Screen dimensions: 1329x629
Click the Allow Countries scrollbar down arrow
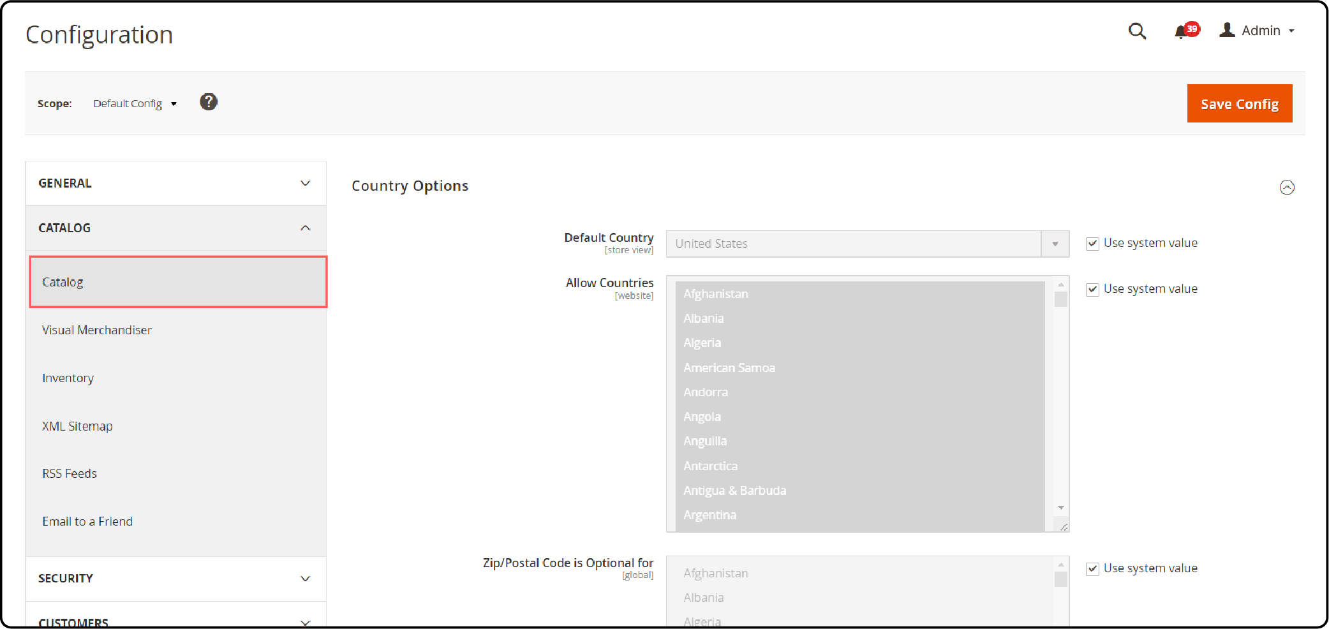(x=1061, y=508)
